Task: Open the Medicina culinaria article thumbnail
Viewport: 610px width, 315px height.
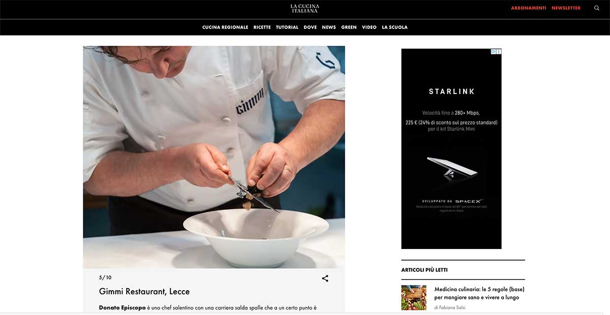Action: 414,298
